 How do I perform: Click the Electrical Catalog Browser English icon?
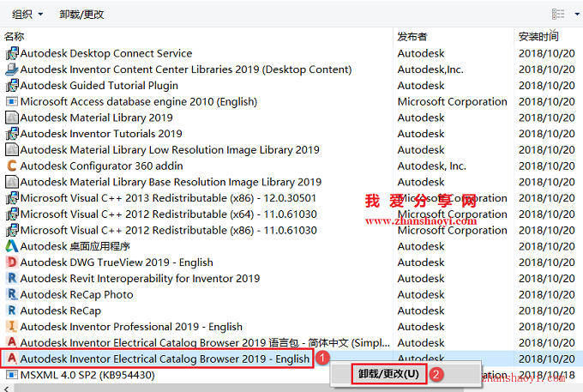[x=12, y=359]
